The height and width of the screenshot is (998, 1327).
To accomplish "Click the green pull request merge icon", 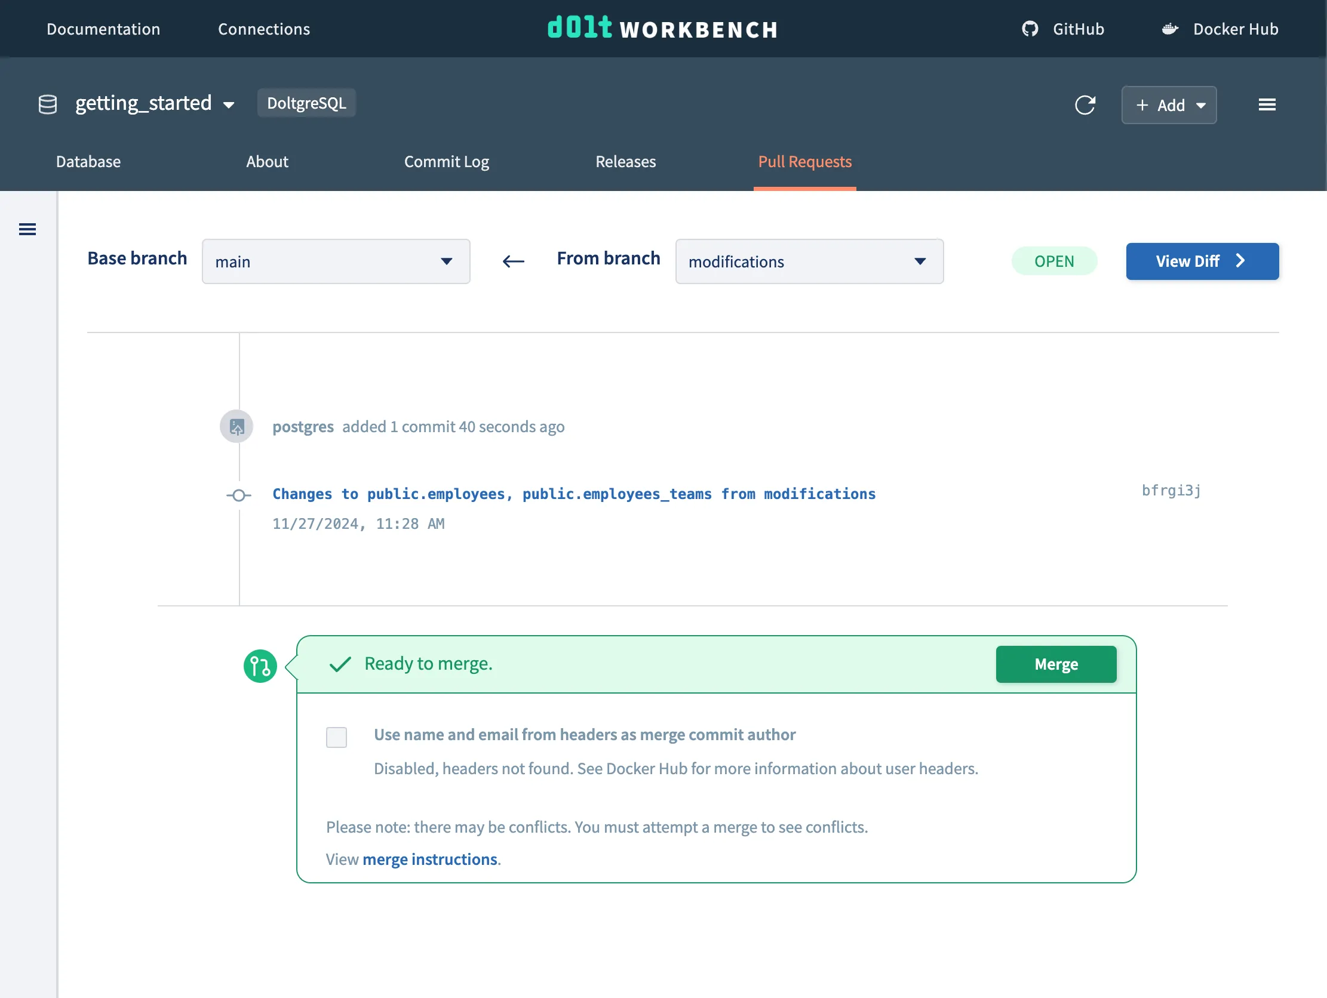I will 260,665.
